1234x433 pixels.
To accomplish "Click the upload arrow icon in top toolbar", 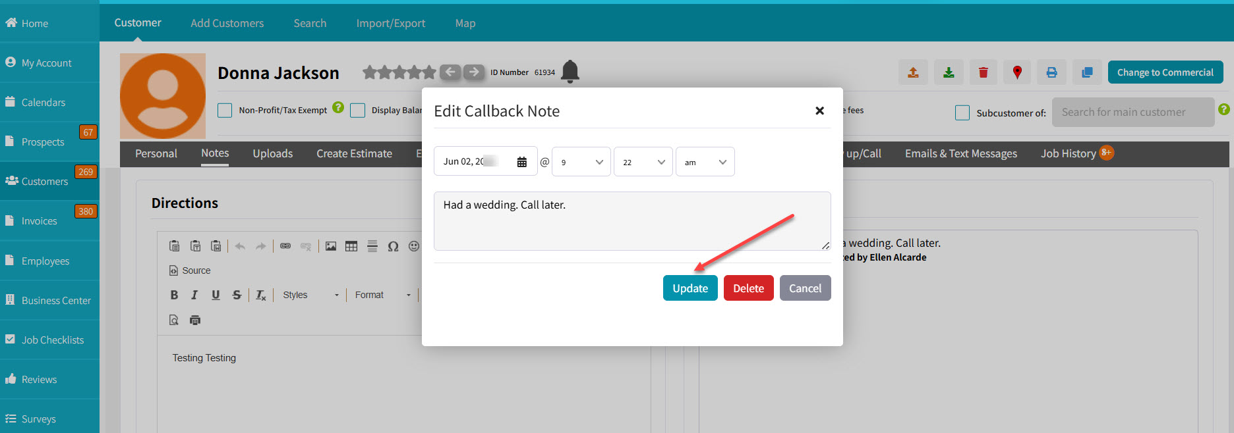I will coord(913,72).
